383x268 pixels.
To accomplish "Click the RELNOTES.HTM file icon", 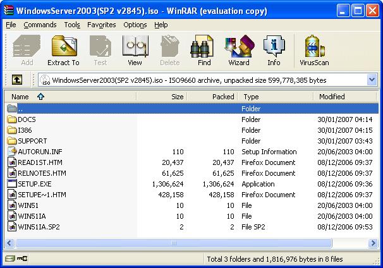I will tap(12, 173).
